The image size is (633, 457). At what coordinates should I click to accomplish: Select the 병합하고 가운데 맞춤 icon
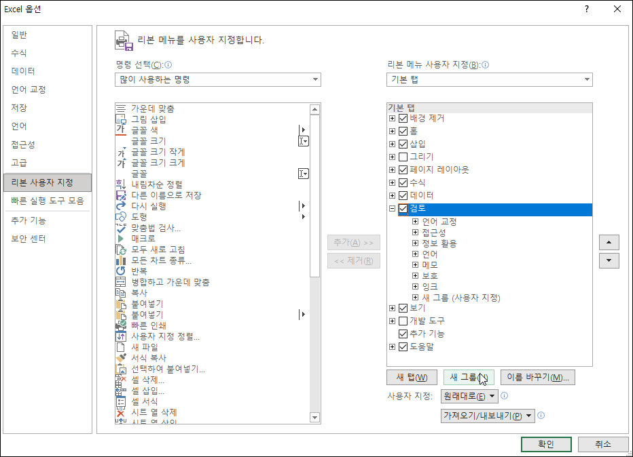click(121, 282)
